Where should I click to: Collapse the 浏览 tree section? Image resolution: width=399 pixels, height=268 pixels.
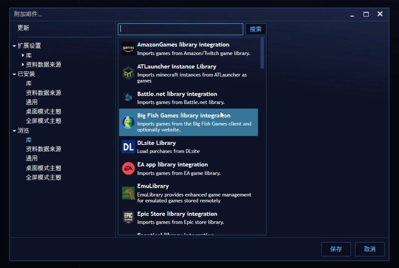click(x=14, y=131)
